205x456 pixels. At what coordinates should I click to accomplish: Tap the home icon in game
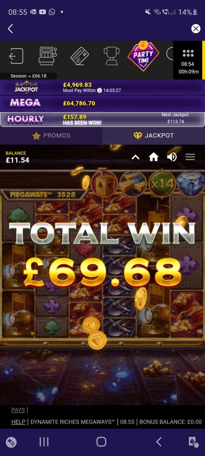(153, 157)
